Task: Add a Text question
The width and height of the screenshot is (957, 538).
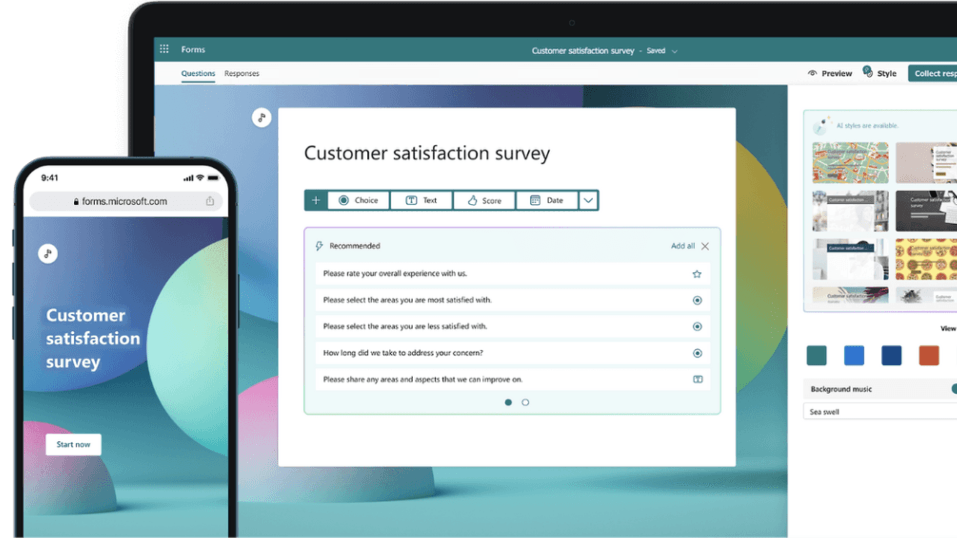Action: [421, 200]
